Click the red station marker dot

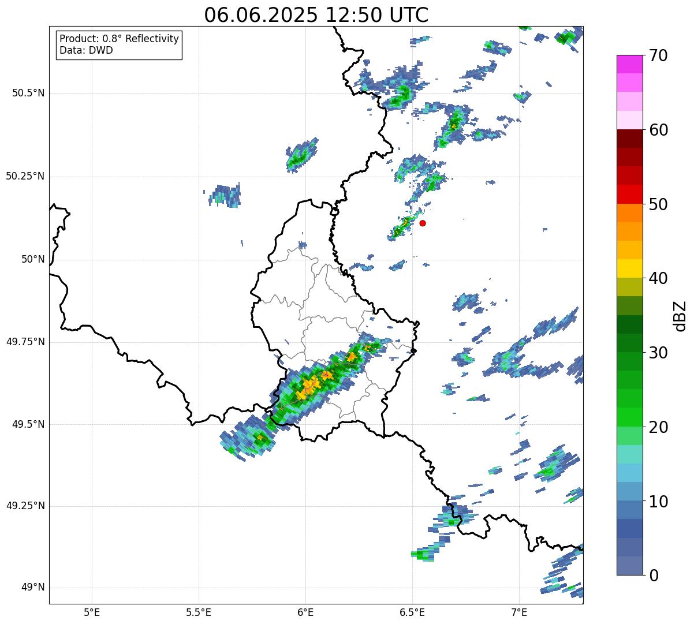coord(423,223)
